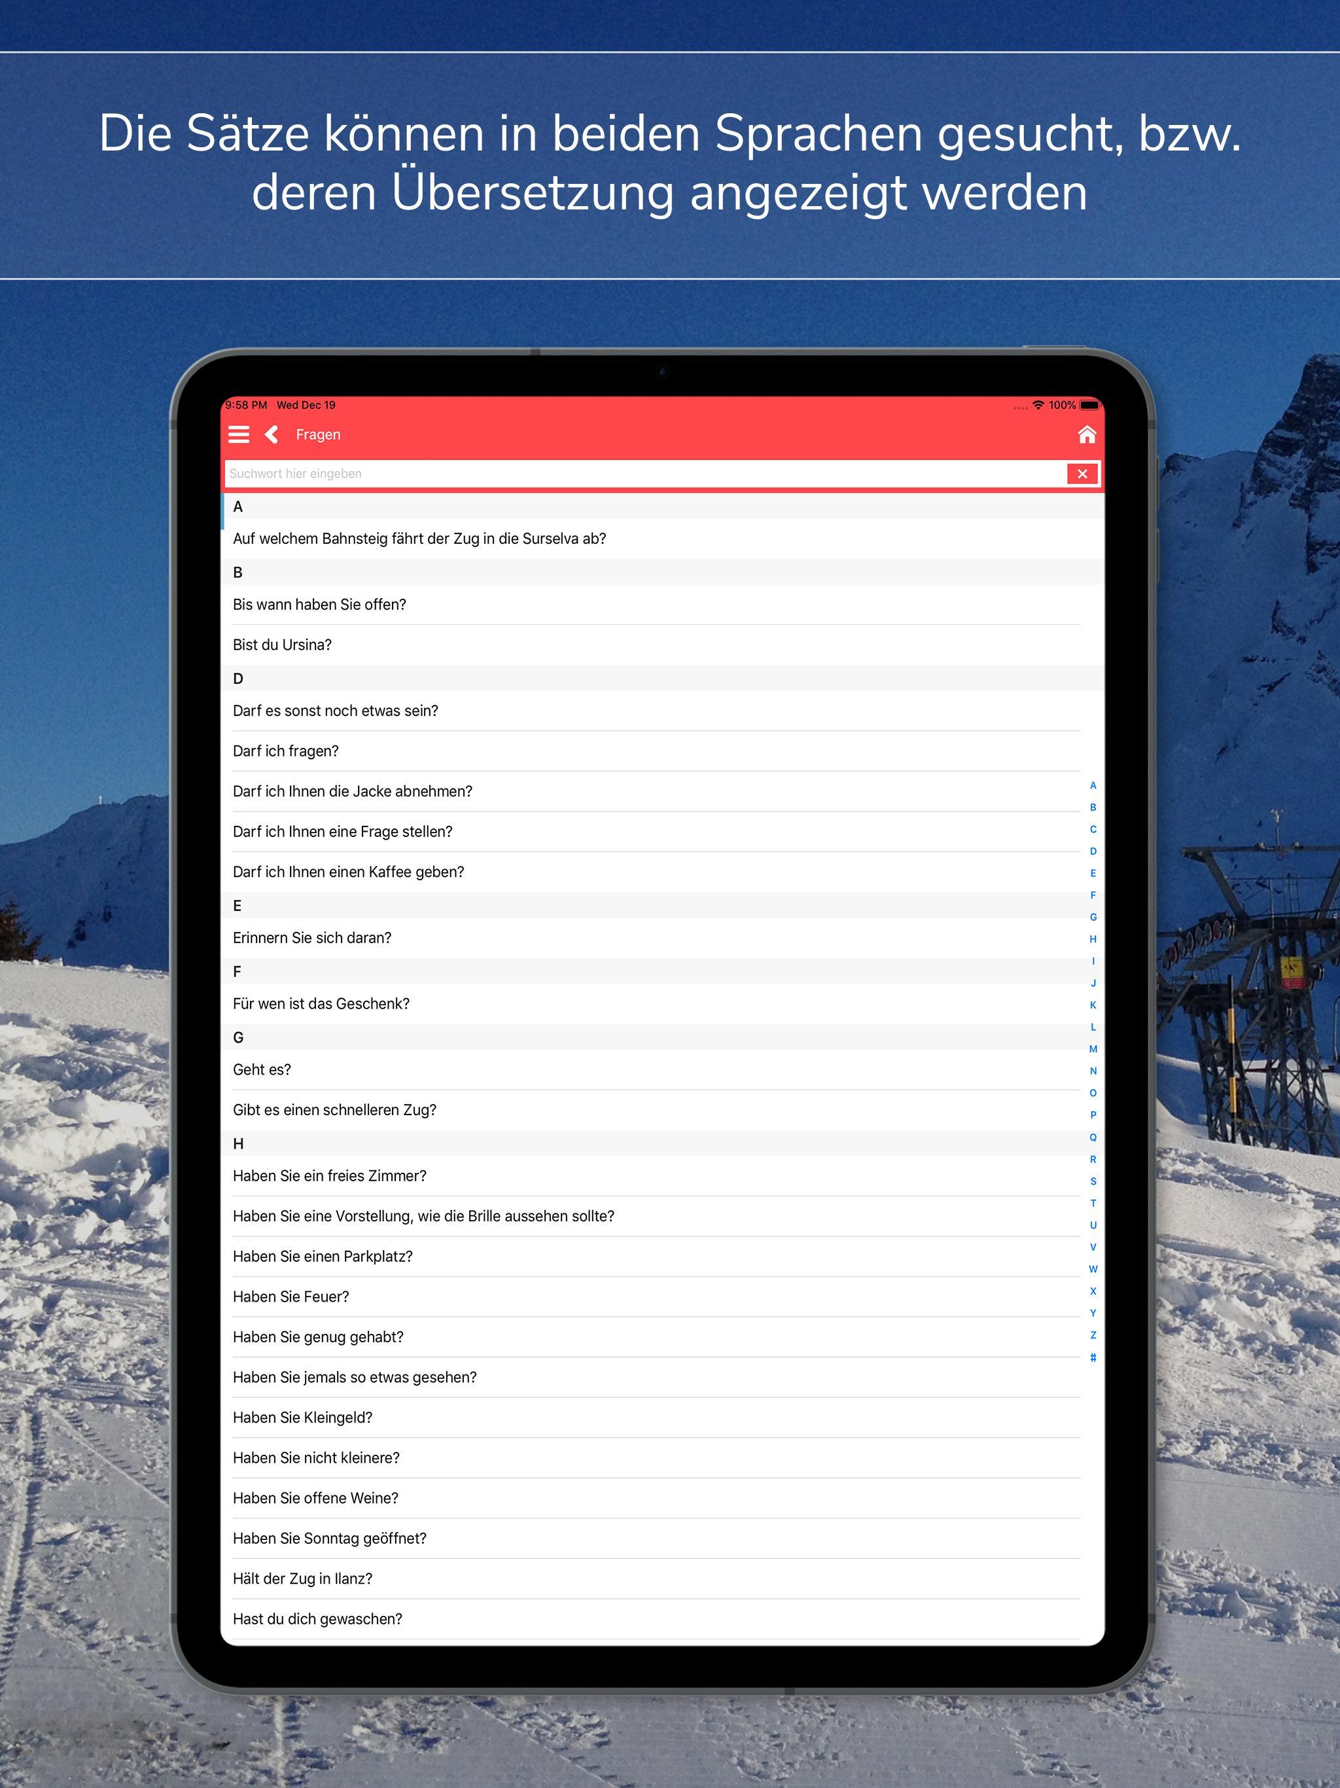Jump to # section in index
Viewport: 1340px width, 1788px height.
coord(1093,1358)
